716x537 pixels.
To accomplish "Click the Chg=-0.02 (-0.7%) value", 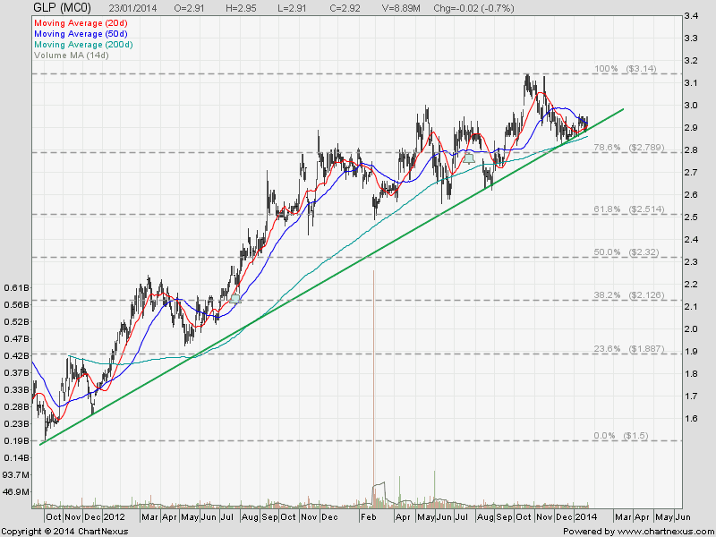I will point(473,8).
